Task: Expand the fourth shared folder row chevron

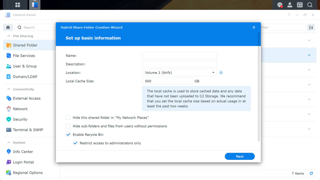Action: [309, 85]
